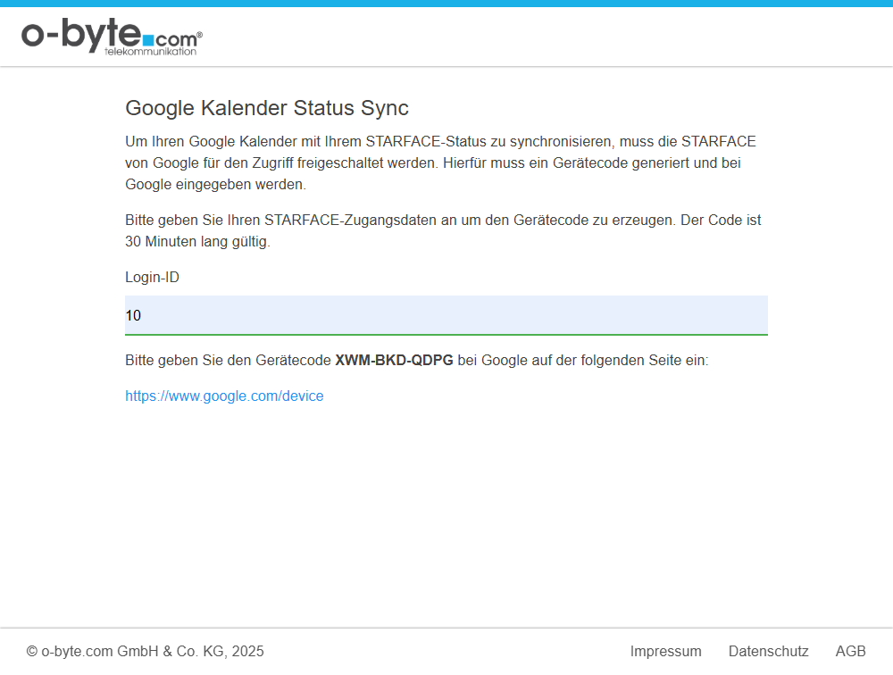Click the text "30 Minuten lang gültig"
The width and height of the screenshot is (893, 675).
(197, 242)
